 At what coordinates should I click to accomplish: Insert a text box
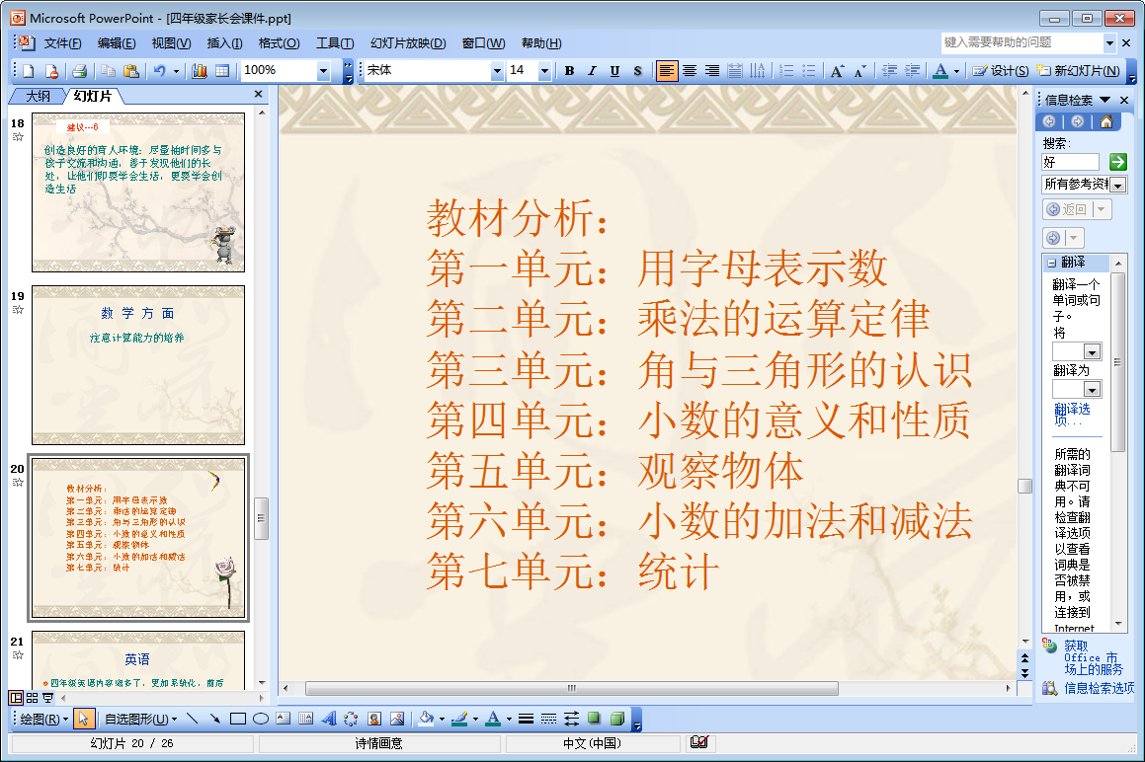(x=284, y=719)
